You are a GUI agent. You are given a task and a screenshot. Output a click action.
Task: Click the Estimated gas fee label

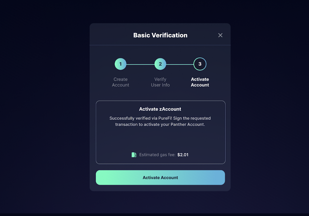tap(157, 155)
